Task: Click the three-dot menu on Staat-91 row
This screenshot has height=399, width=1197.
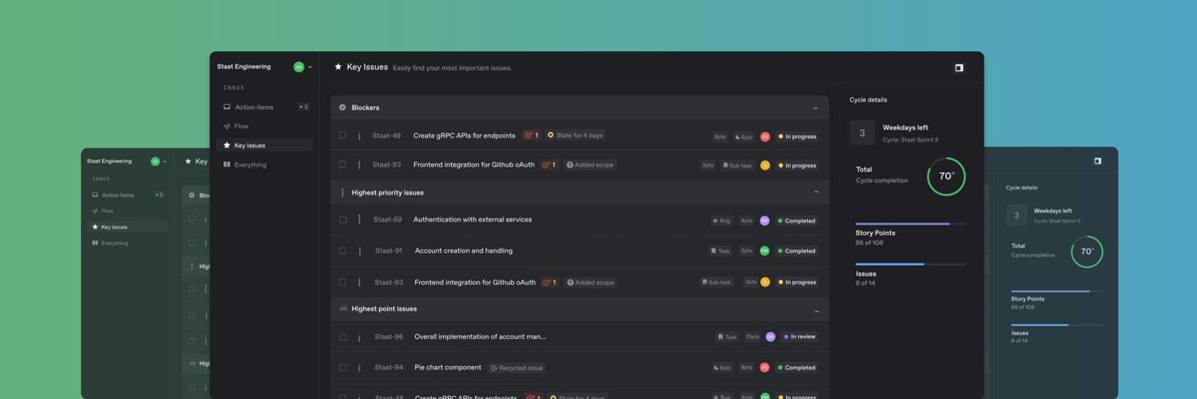Action: [x=358, y=251]
